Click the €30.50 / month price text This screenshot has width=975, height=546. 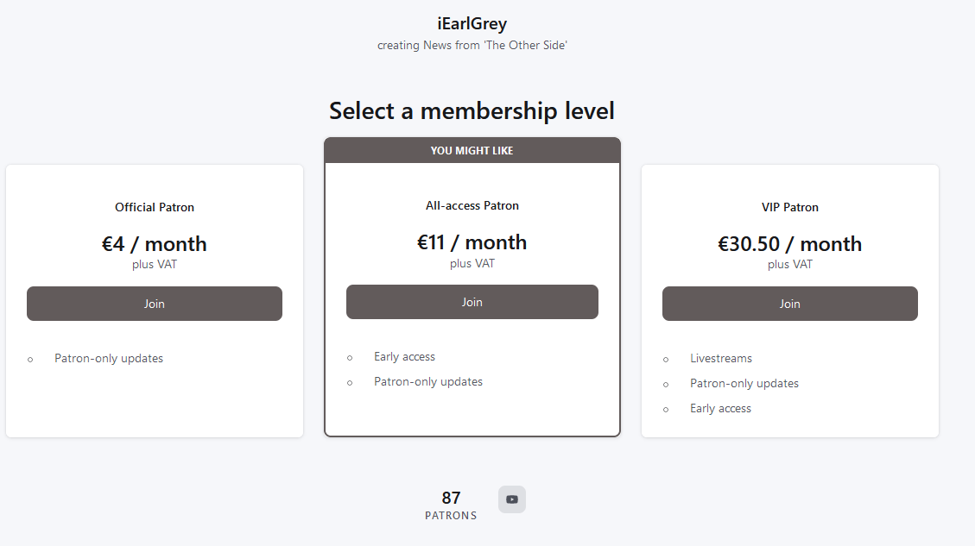pos(789,243)
